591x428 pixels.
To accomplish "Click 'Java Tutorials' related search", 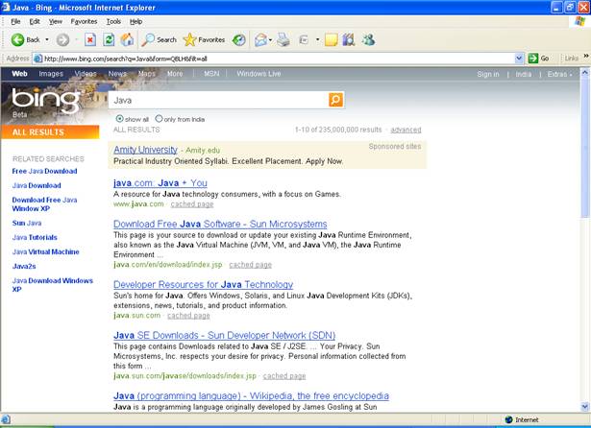I will pyautogui.click(x=35, y=237).
